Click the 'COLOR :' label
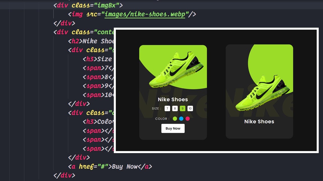323x181 pixels. [x=163, y=119]
